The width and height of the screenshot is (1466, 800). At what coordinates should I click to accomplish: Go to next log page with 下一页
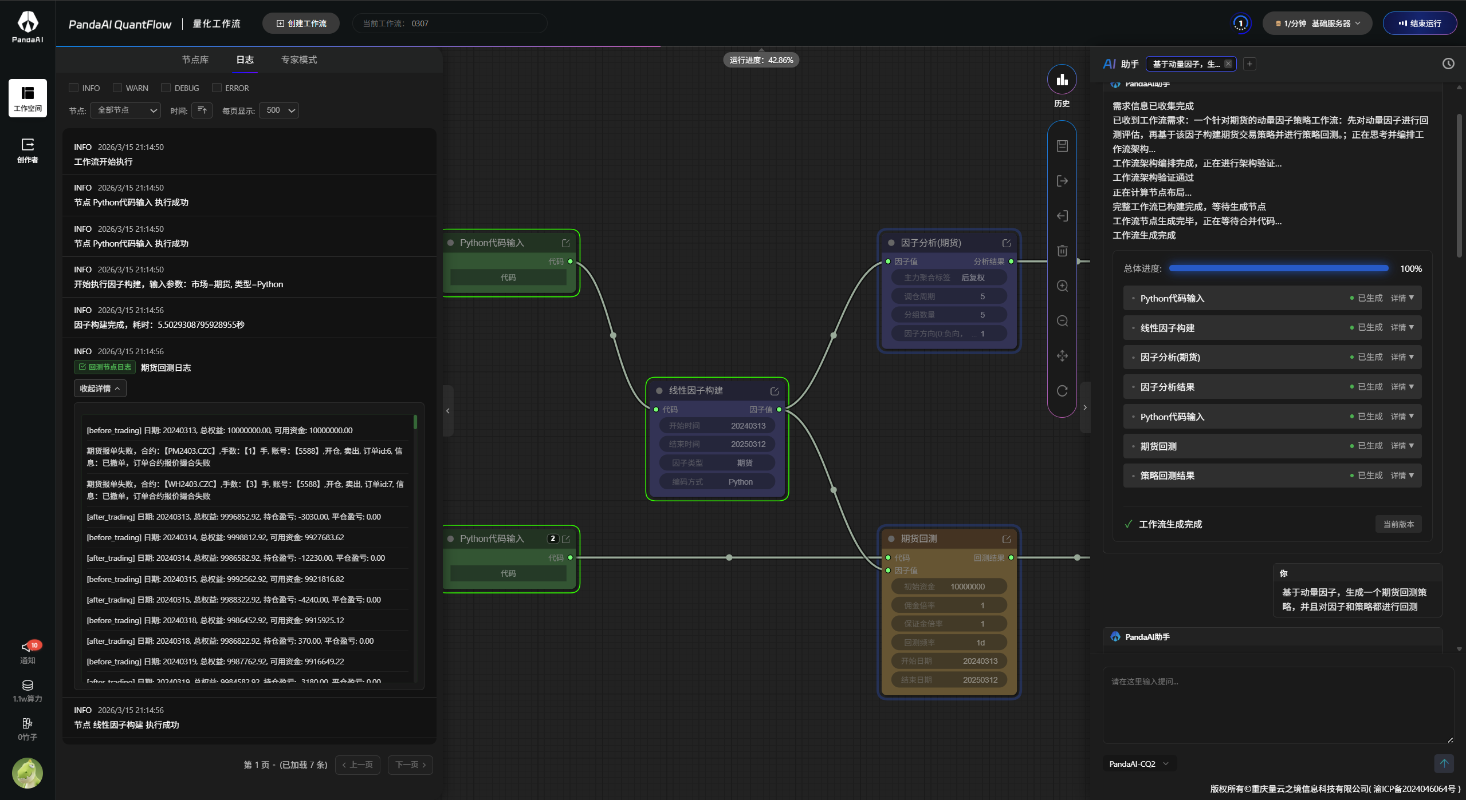[410, 765]
